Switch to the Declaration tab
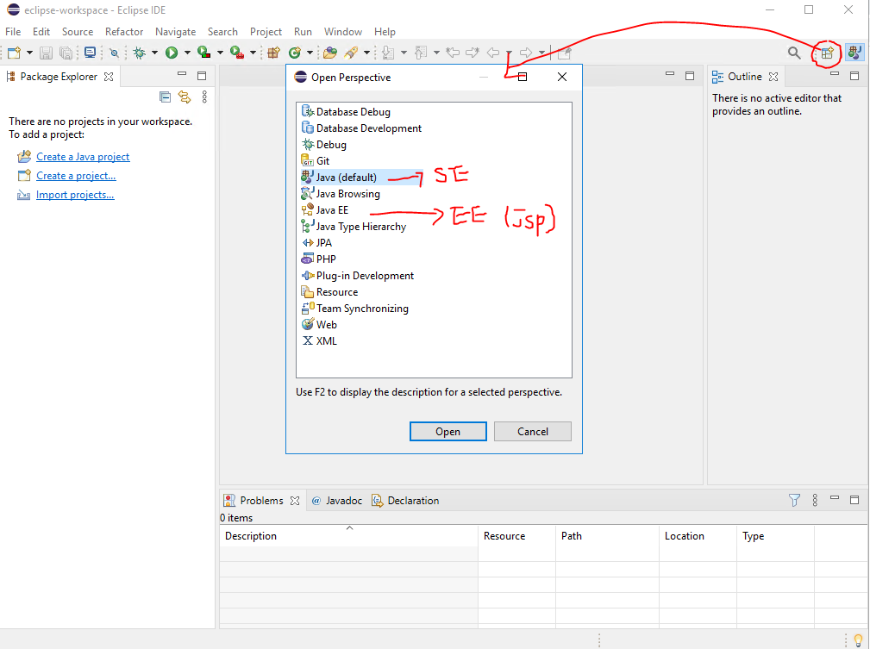 pos(405,501)
